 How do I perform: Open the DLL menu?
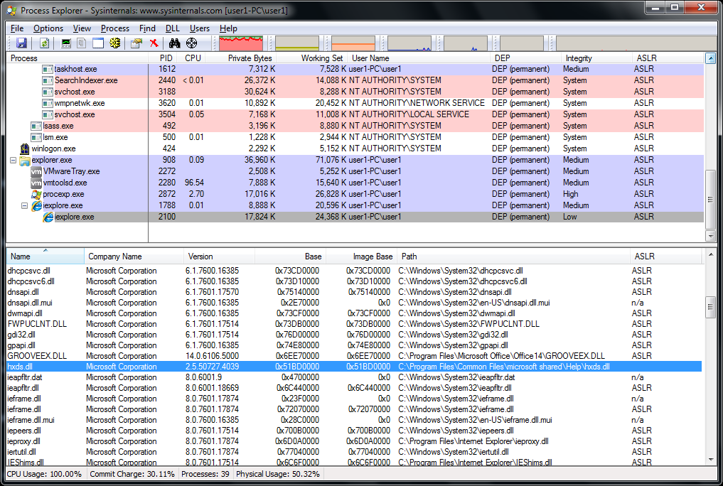point(173,28)
